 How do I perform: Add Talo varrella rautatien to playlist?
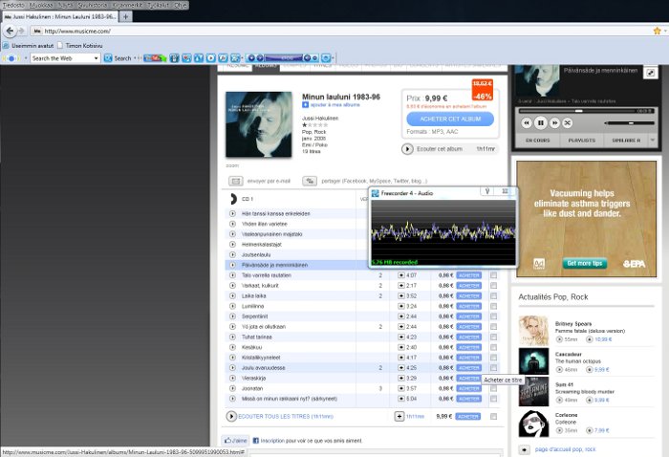tap(401, 275)
